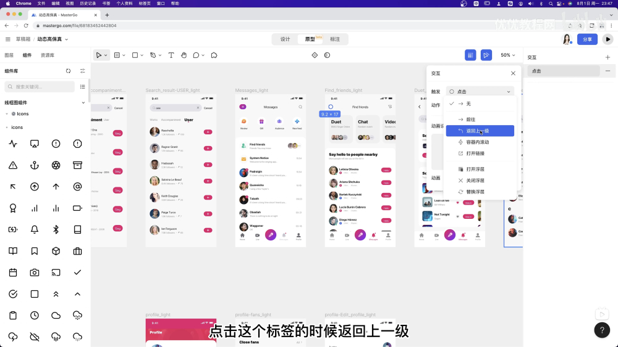The height and width of the screenshot is (347, 618).
Task: Choose 返回上一级 action option
Action: pos(480,131)
